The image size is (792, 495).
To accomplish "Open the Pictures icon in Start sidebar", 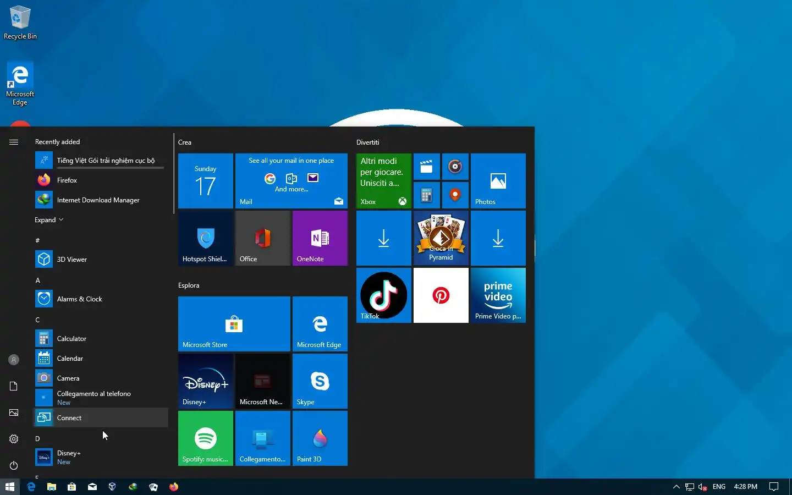I will coord(14,413).
